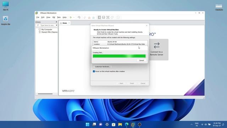227x128 pixels.
Task: Click the network tray icon
Action: click(202, 124)
